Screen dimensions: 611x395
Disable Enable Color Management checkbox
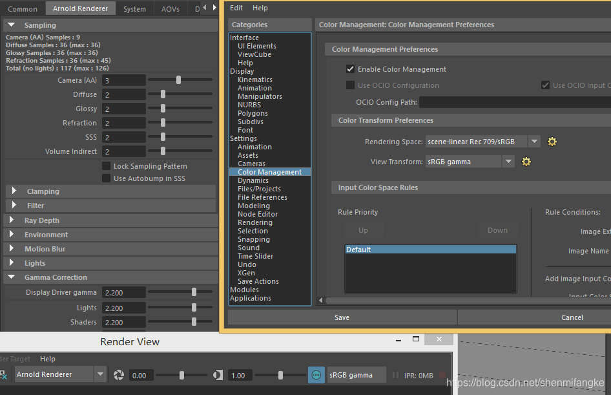350,69
